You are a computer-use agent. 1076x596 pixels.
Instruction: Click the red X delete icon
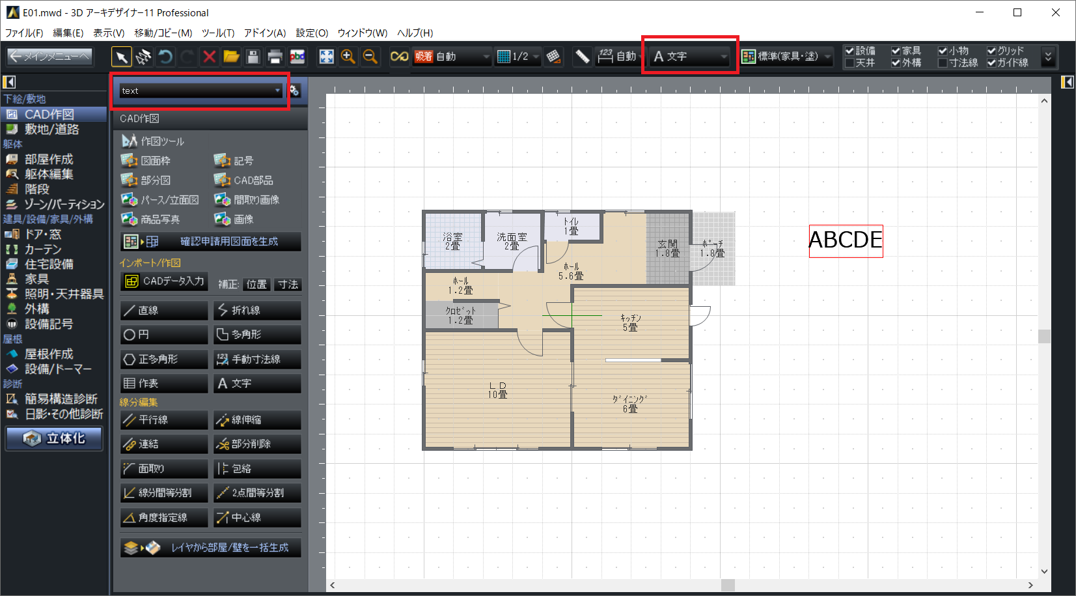(209, 57)
